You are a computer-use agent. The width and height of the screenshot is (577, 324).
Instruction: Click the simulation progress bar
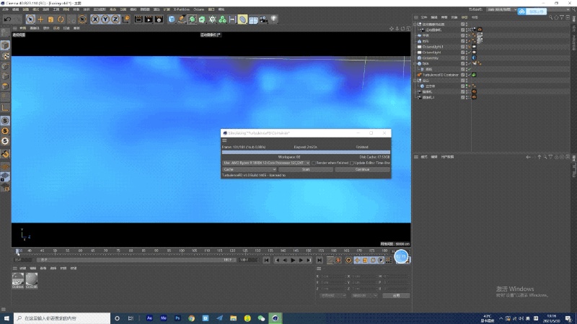(306, 152)
